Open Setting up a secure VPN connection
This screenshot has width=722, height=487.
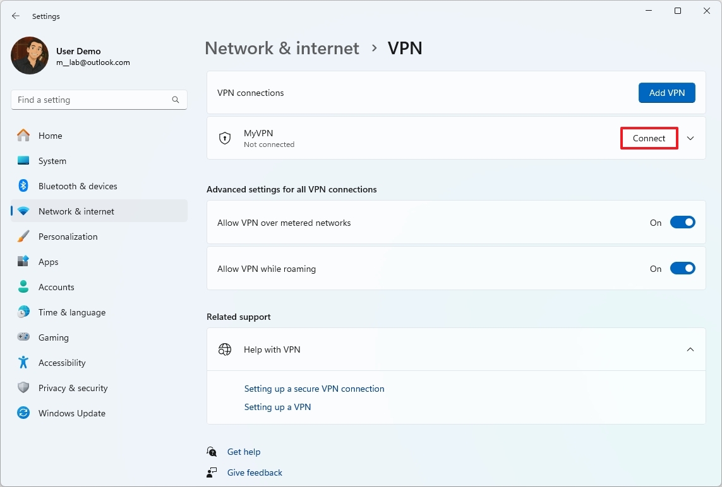click(x=314, y=389)
